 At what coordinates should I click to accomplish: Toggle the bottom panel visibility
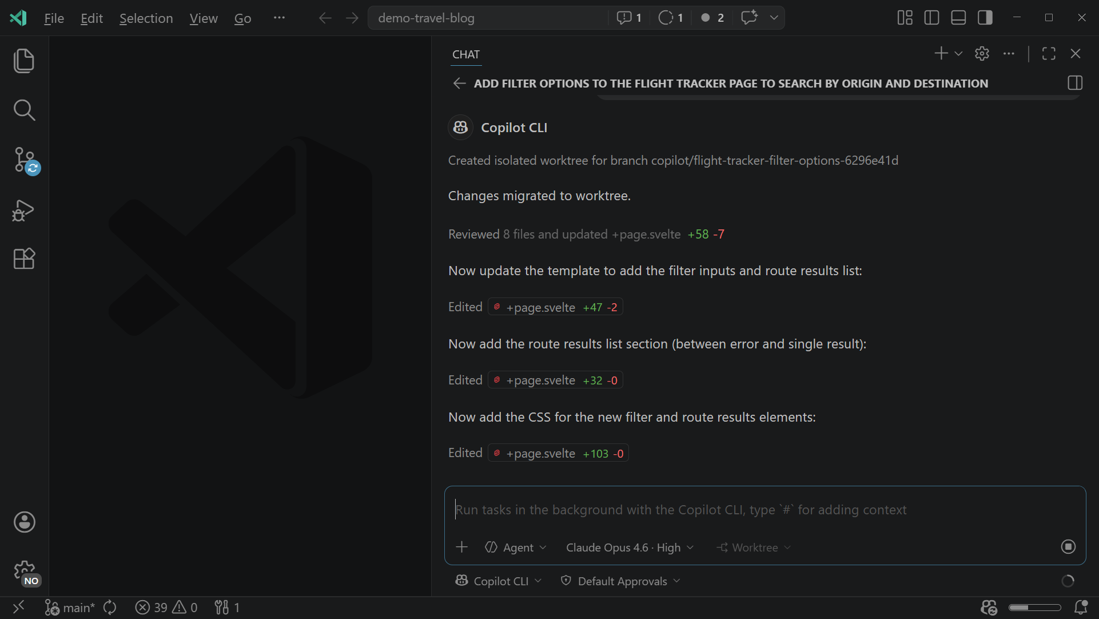point(958,17)
